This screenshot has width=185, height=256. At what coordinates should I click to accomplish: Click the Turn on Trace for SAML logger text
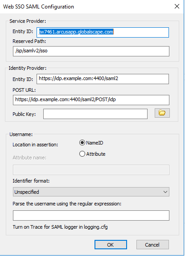click(x=60, y=227)
